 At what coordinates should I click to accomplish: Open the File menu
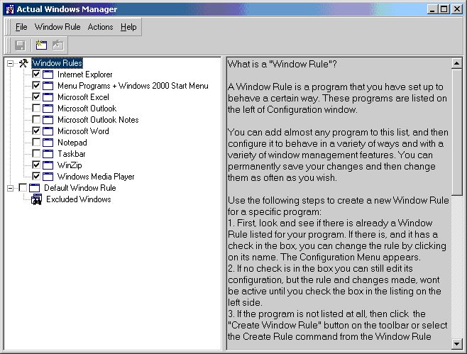point(21,27)
